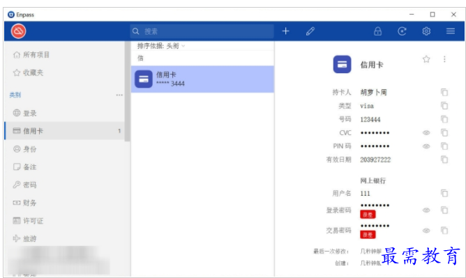
Task: Select the 密码 category
Action: [65, 185]
